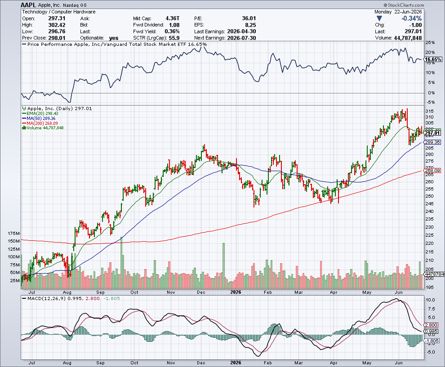Click the 'MA(200) 268.09' legend entry
Screen dimensions: 445x367
click(42, 123)
